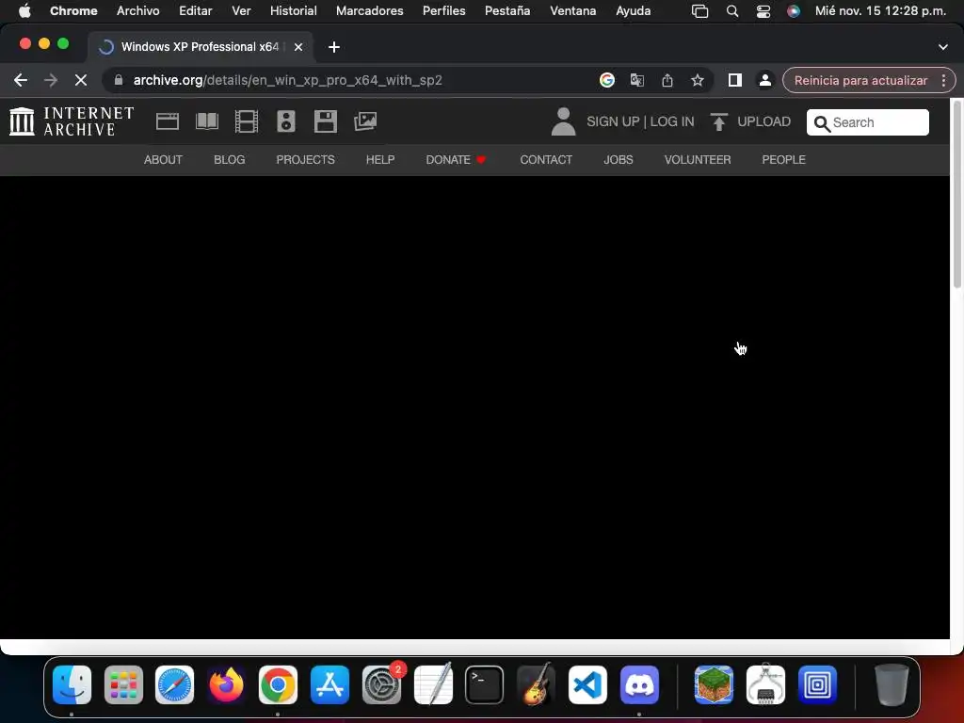Click the magnifier icon in the search box
This screenshot has height=723, width=964.
pos(822,123)
